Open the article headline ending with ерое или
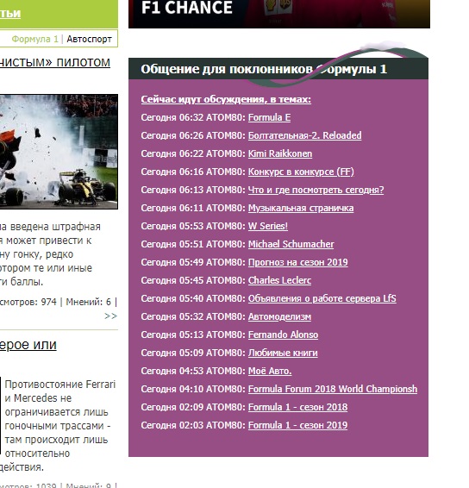The width and height of the screenshot is (469, 488). tap(28, 345)
